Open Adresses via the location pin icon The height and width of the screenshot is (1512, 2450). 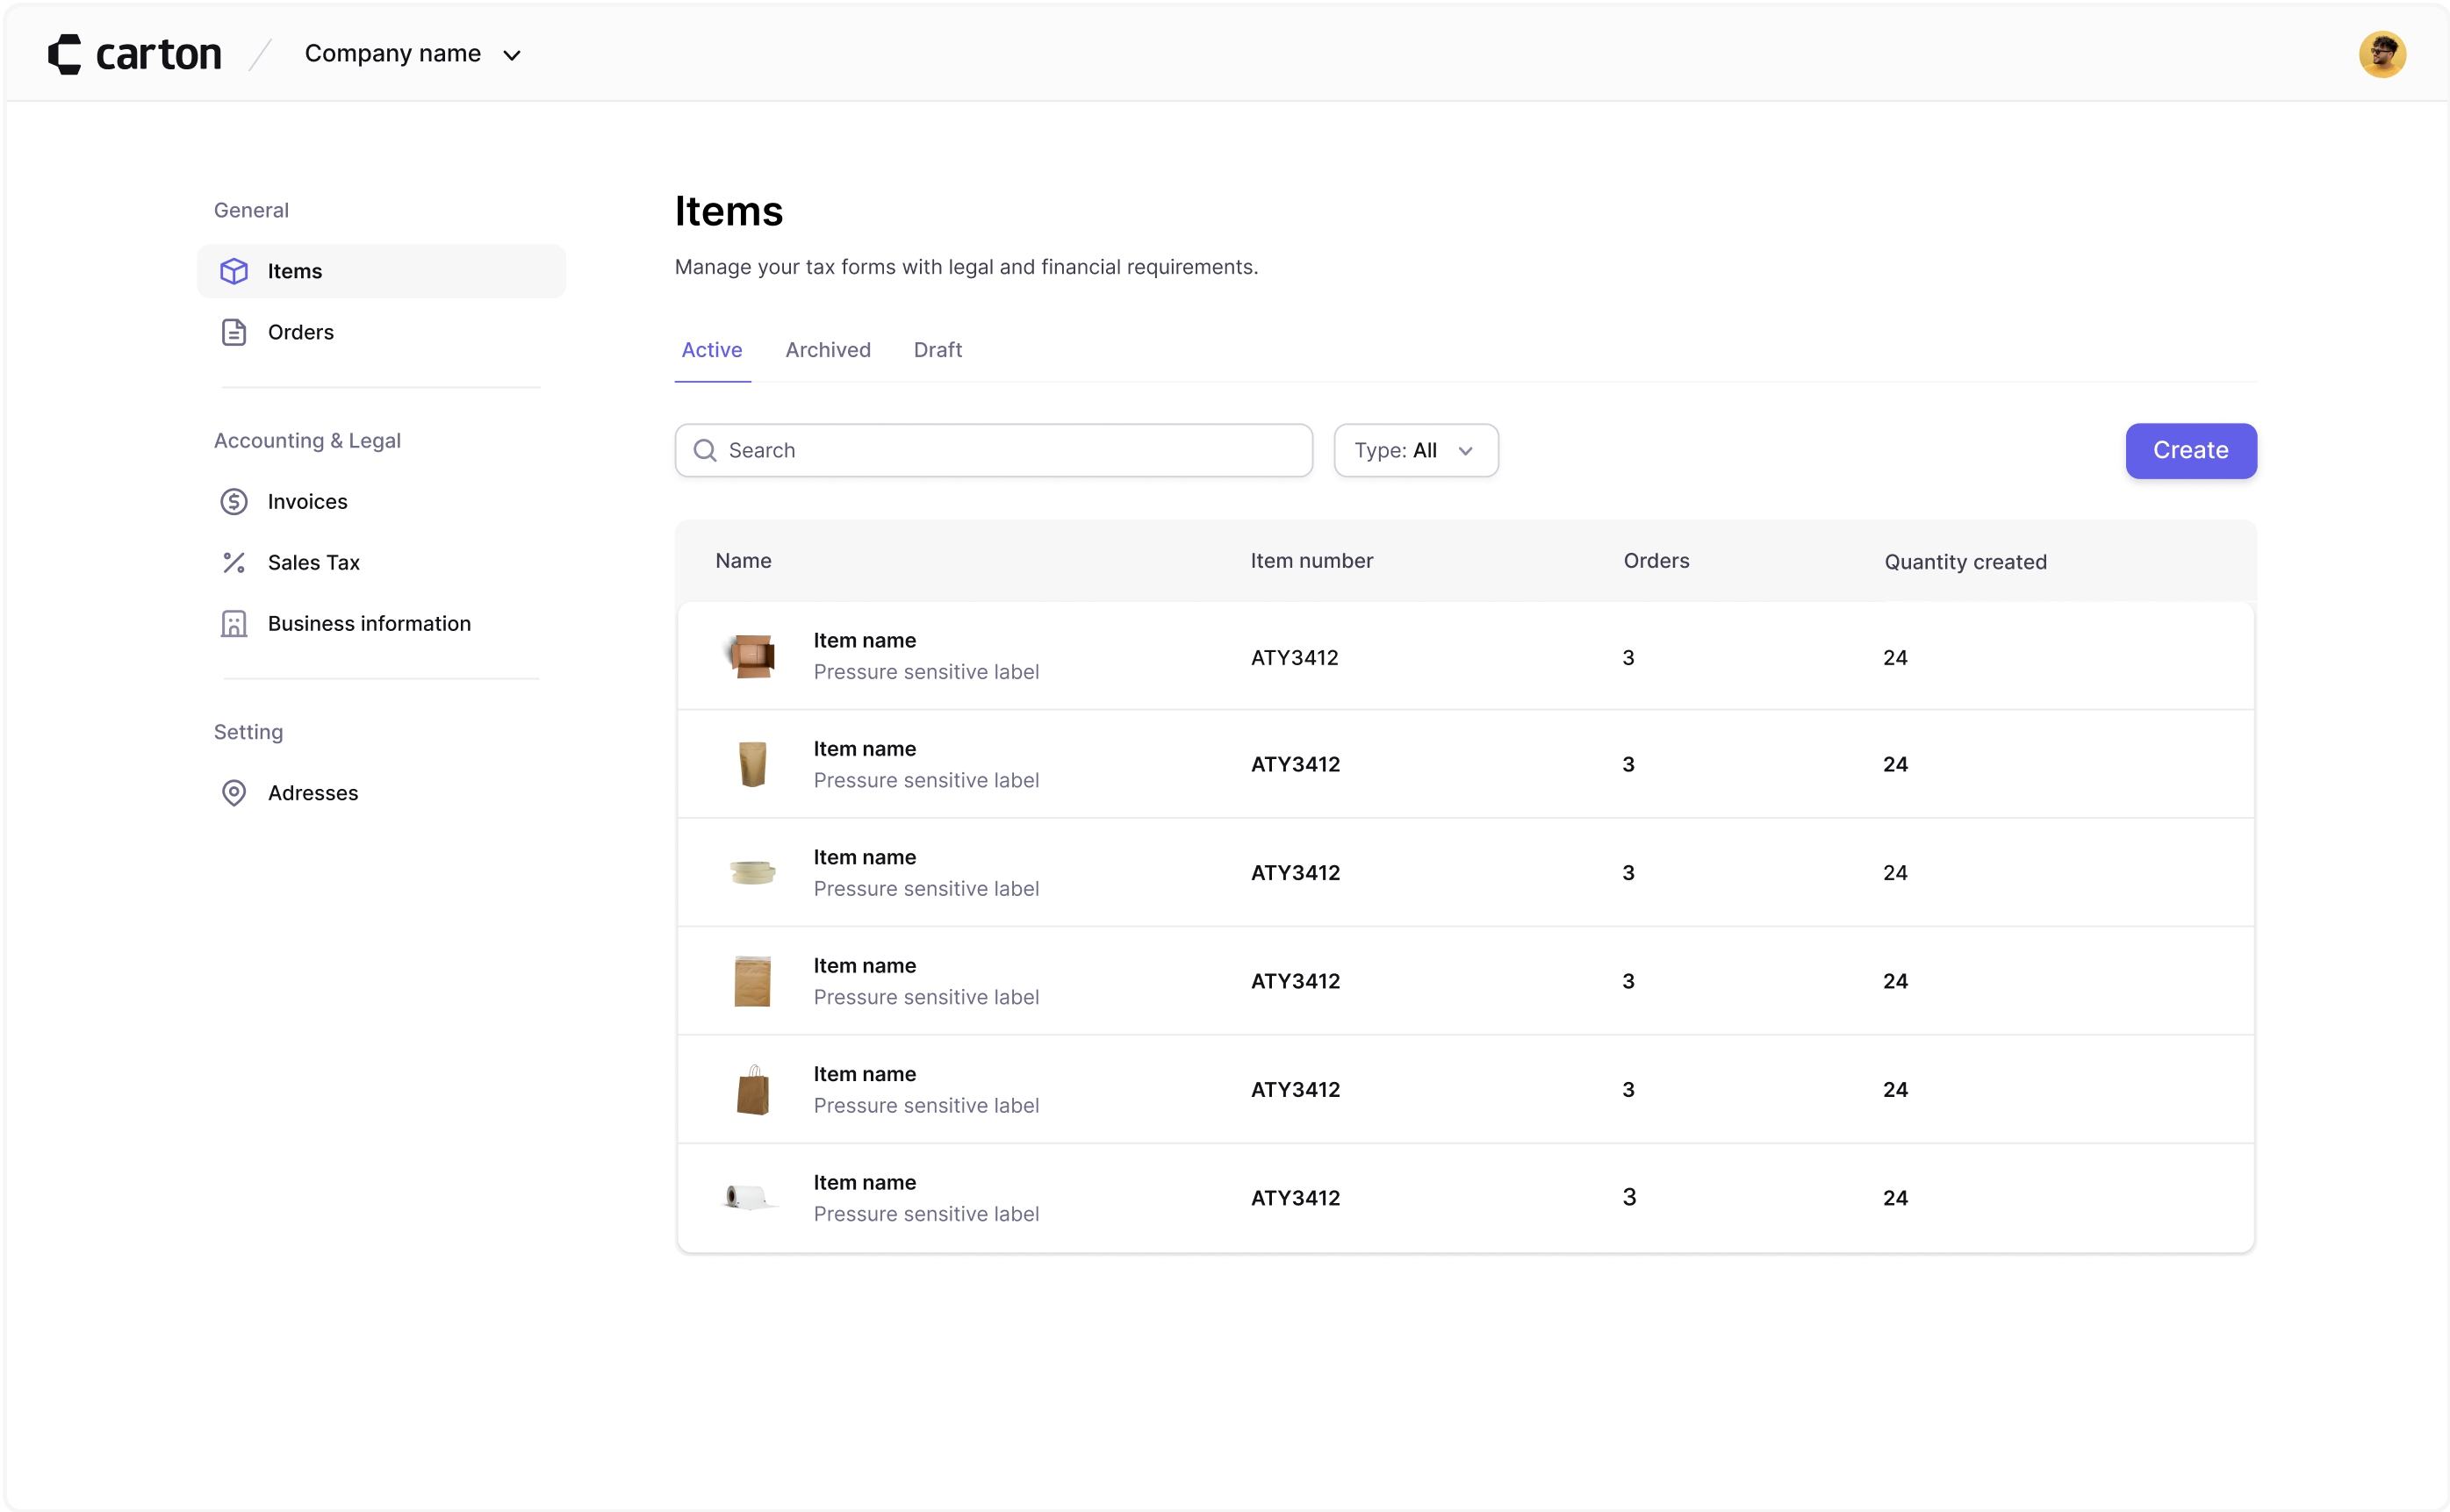(234, 793)
